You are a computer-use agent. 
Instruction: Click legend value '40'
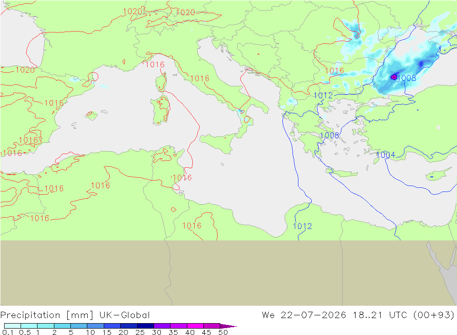coord(190,332)
